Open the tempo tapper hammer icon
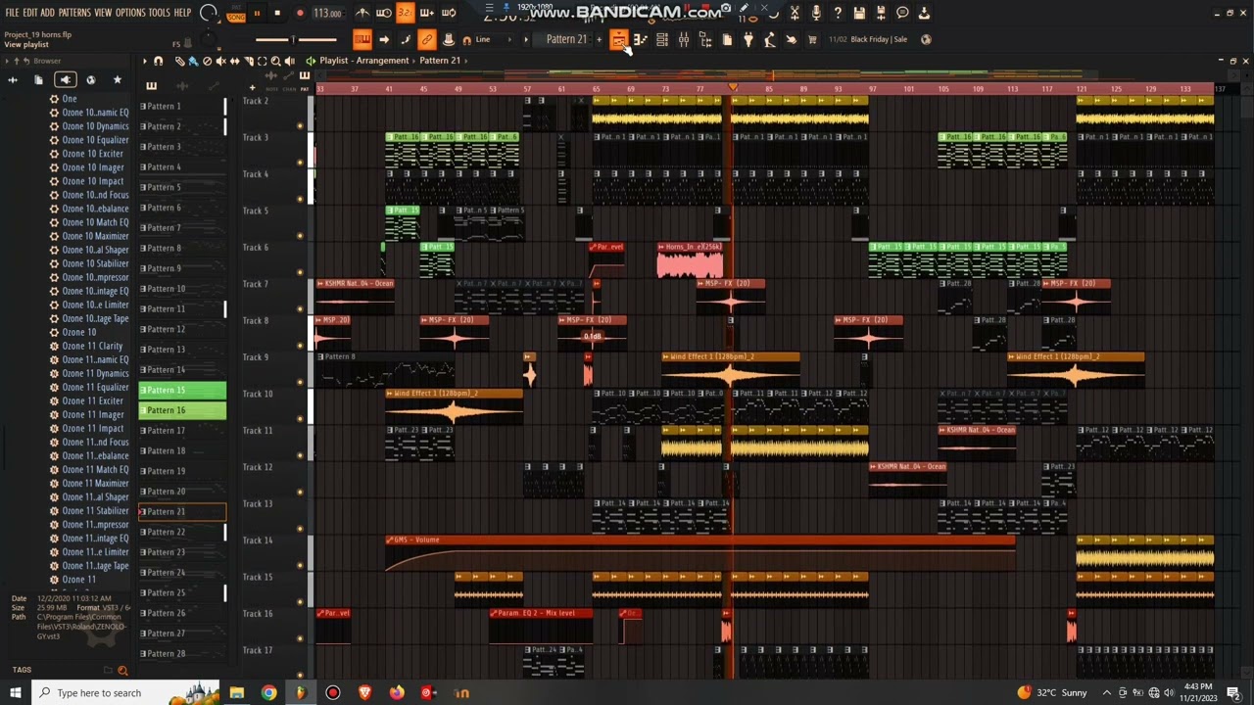Image resolution: width=1254 pixels, height=705 pixels. [770, 39]
